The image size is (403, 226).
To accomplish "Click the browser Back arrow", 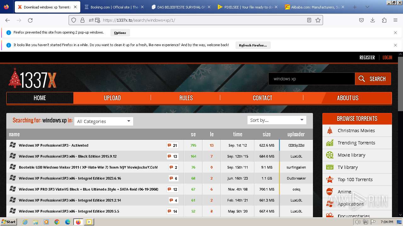I will pyautogui.click(x=8, y=20).
